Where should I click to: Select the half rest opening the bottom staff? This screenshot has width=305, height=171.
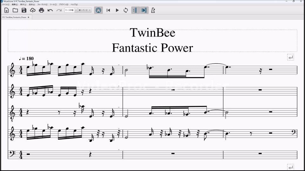click(x=28, y=154)
